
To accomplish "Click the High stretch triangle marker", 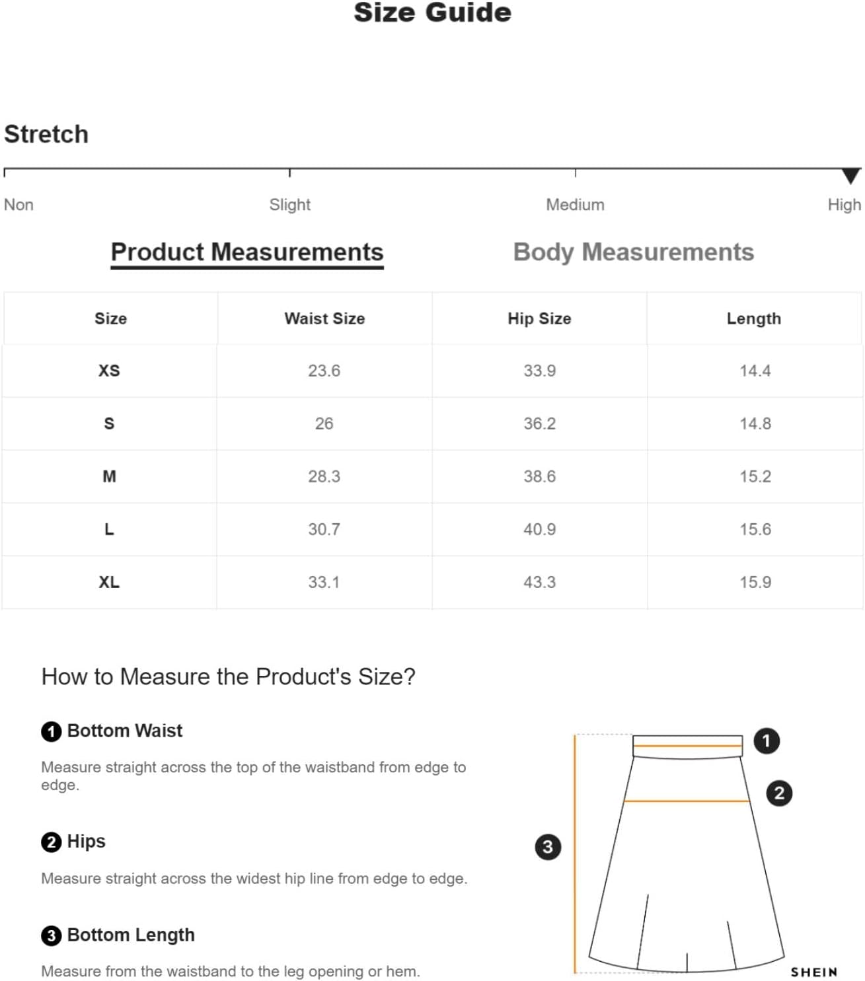I will click(x=851, y=176).
